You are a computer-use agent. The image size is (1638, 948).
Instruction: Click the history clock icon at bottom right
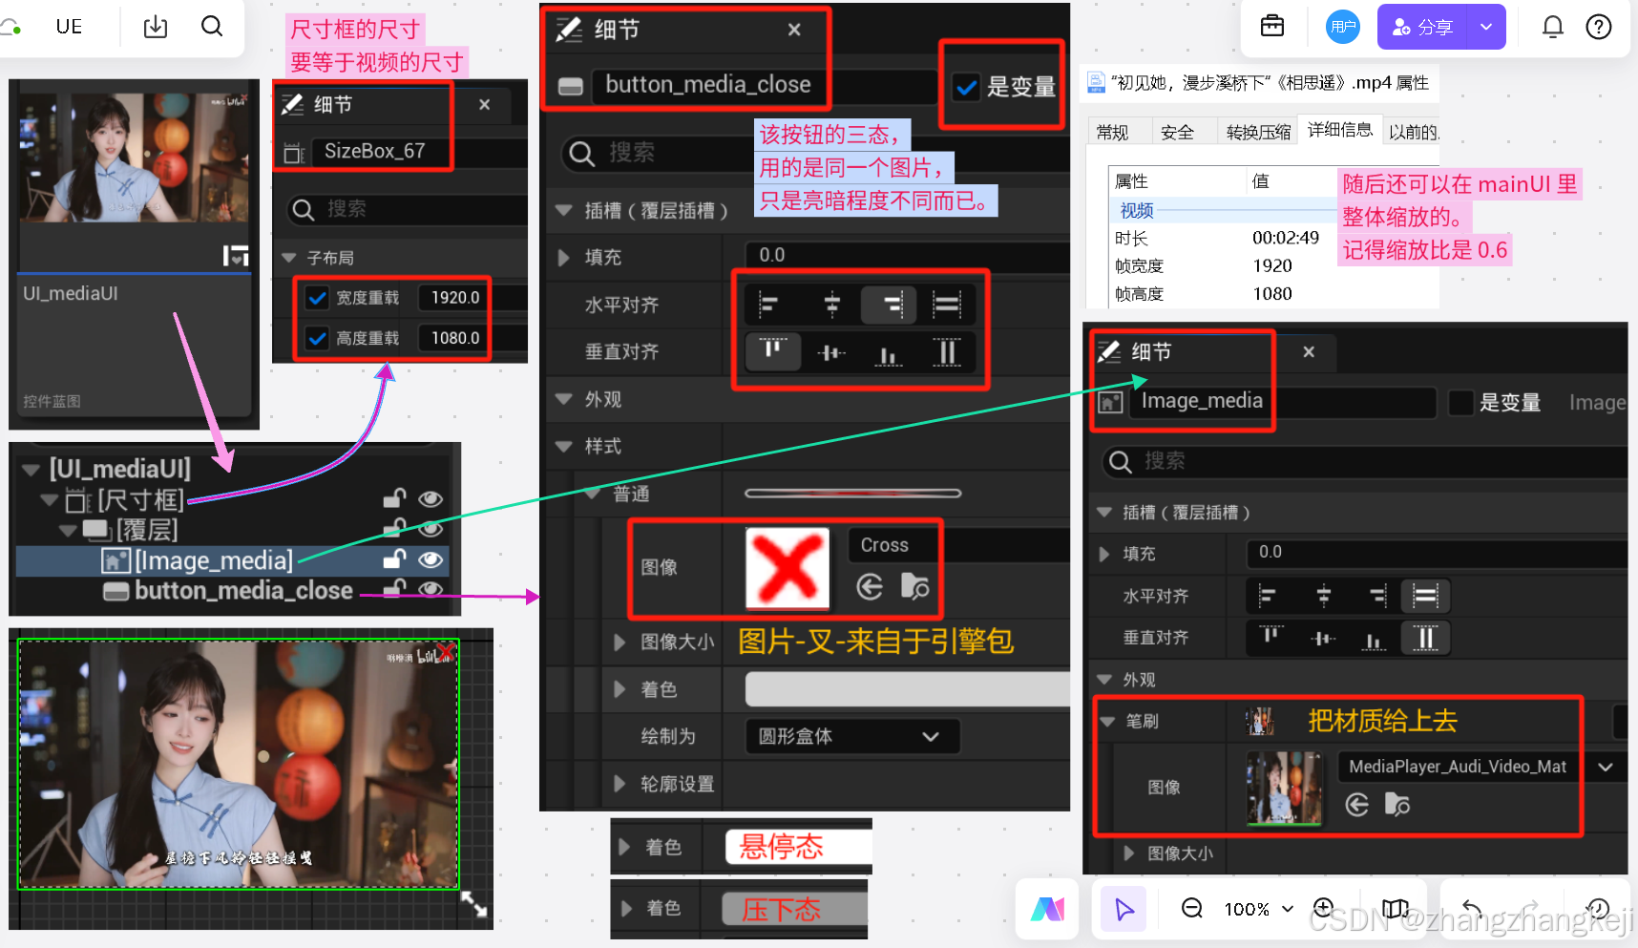point(1599,909)
